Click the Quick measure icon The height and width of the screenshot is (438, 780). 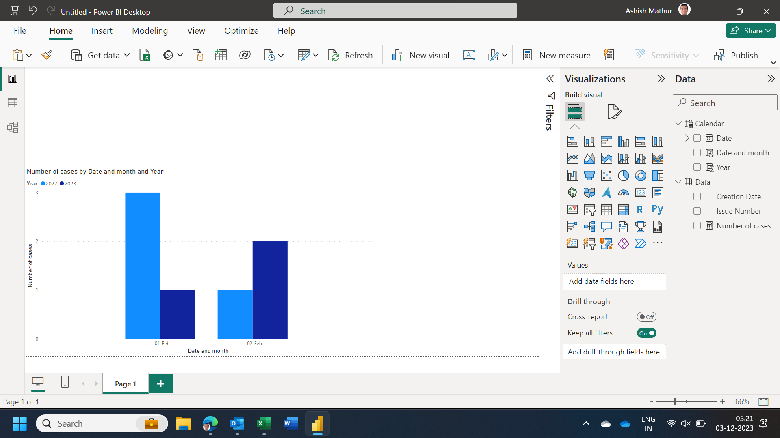(609, 55)
